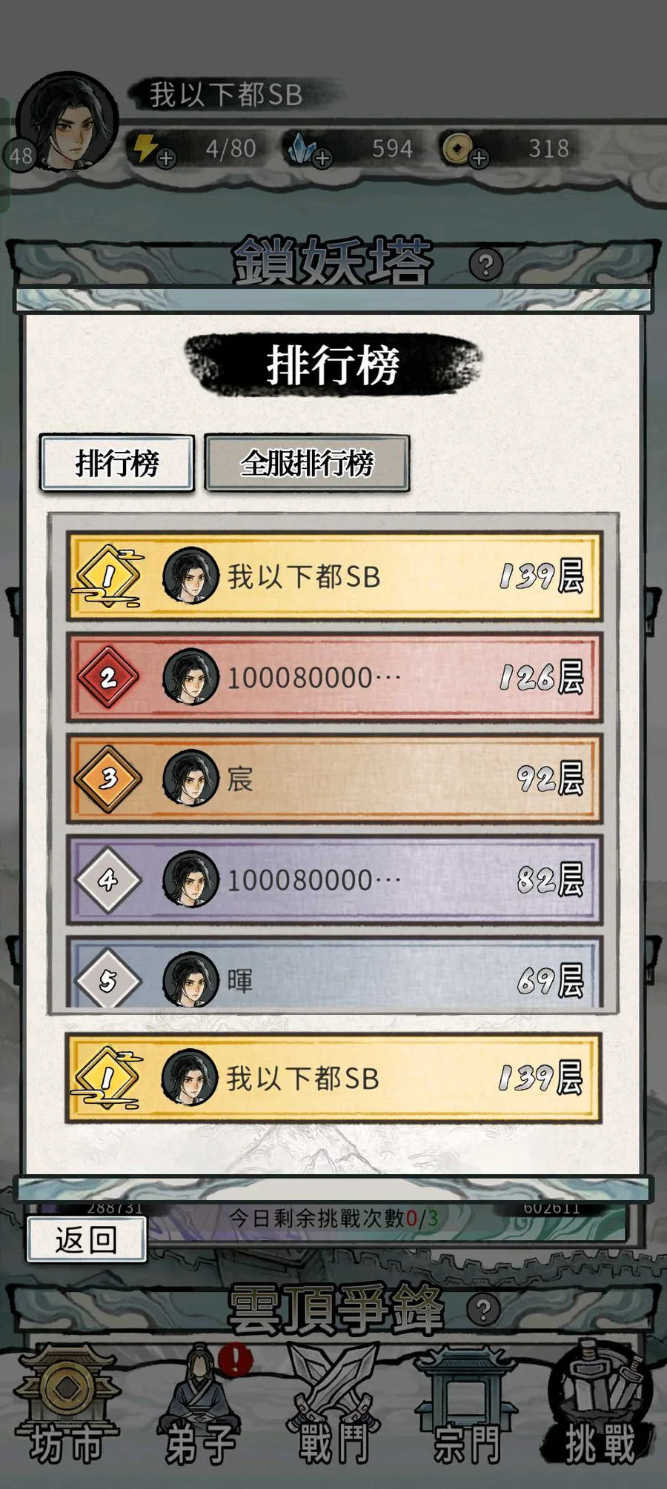This screenshot has width=667, height=1489.
Task: Switch to the 全服排行榜 tab
Action: tap(307, 464)
